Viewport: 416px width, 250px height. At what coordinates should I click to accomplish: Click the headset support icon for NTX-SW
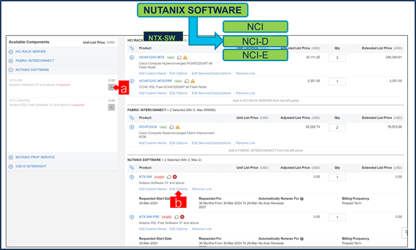(x=169, y=177)
